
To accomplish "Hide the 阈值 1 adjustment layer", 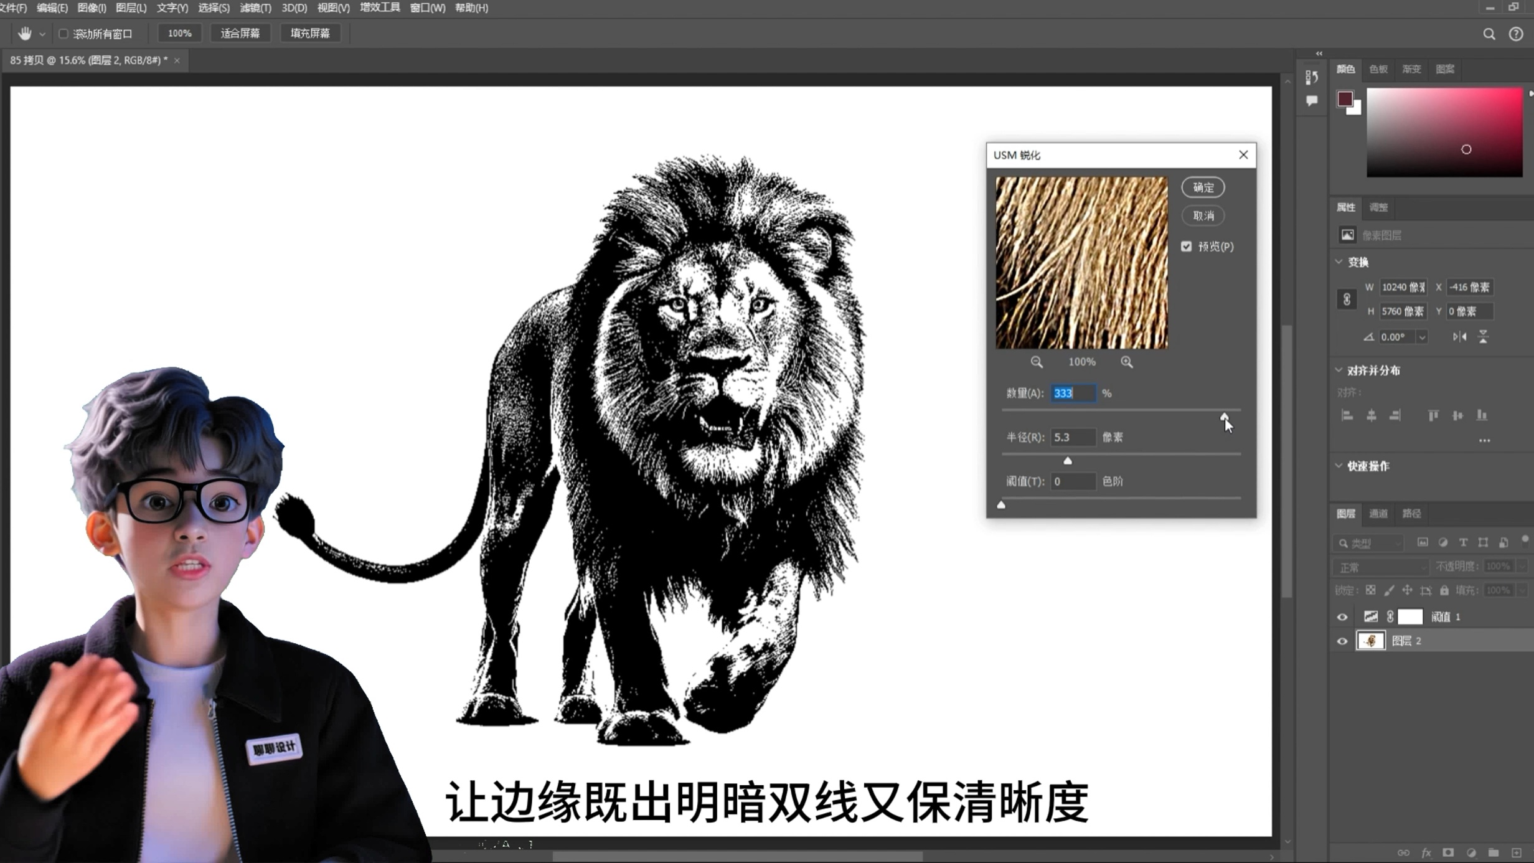I will 1342,617.
